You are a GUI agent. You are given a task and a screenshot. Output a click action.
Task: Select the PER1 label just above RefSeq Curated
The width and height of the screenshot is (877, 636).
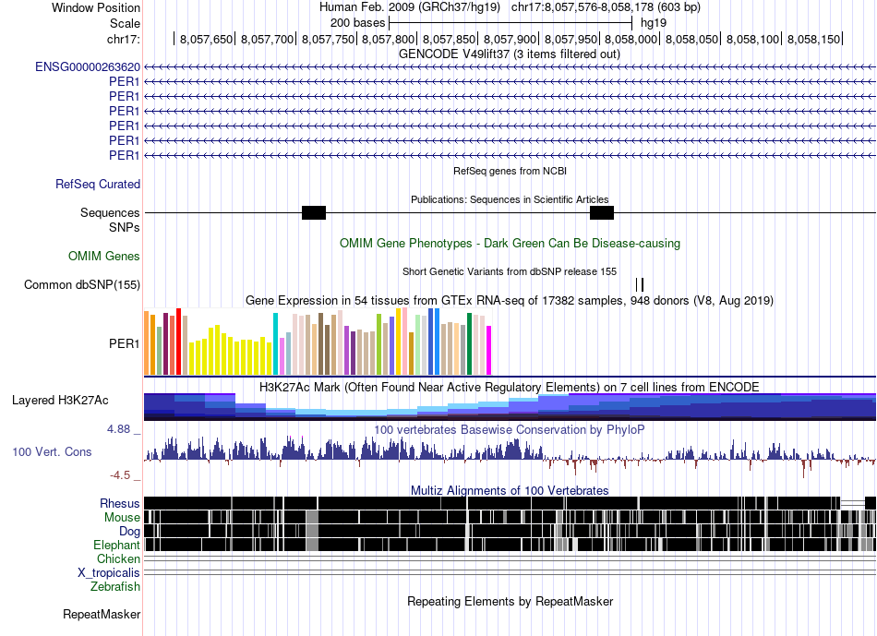click(x=125, y=155)
